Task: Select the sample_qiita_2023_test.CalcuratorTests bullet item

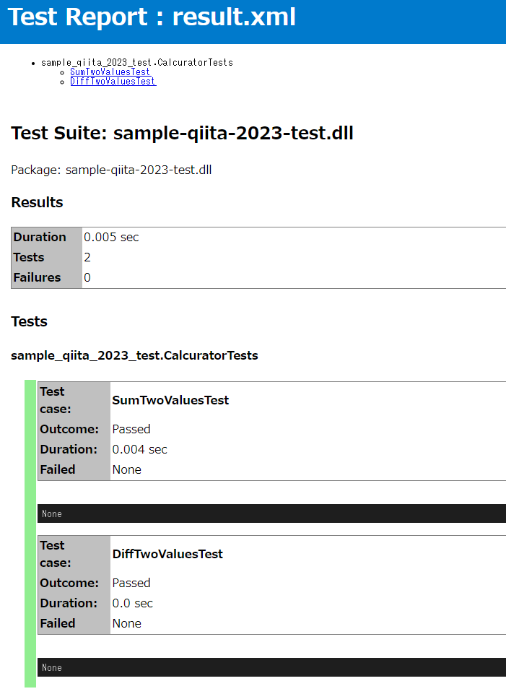Action: (136, 63)
